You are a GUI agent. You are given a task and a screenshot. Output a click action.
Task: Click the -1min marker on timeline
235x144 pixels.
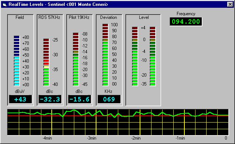pos(180,138)
